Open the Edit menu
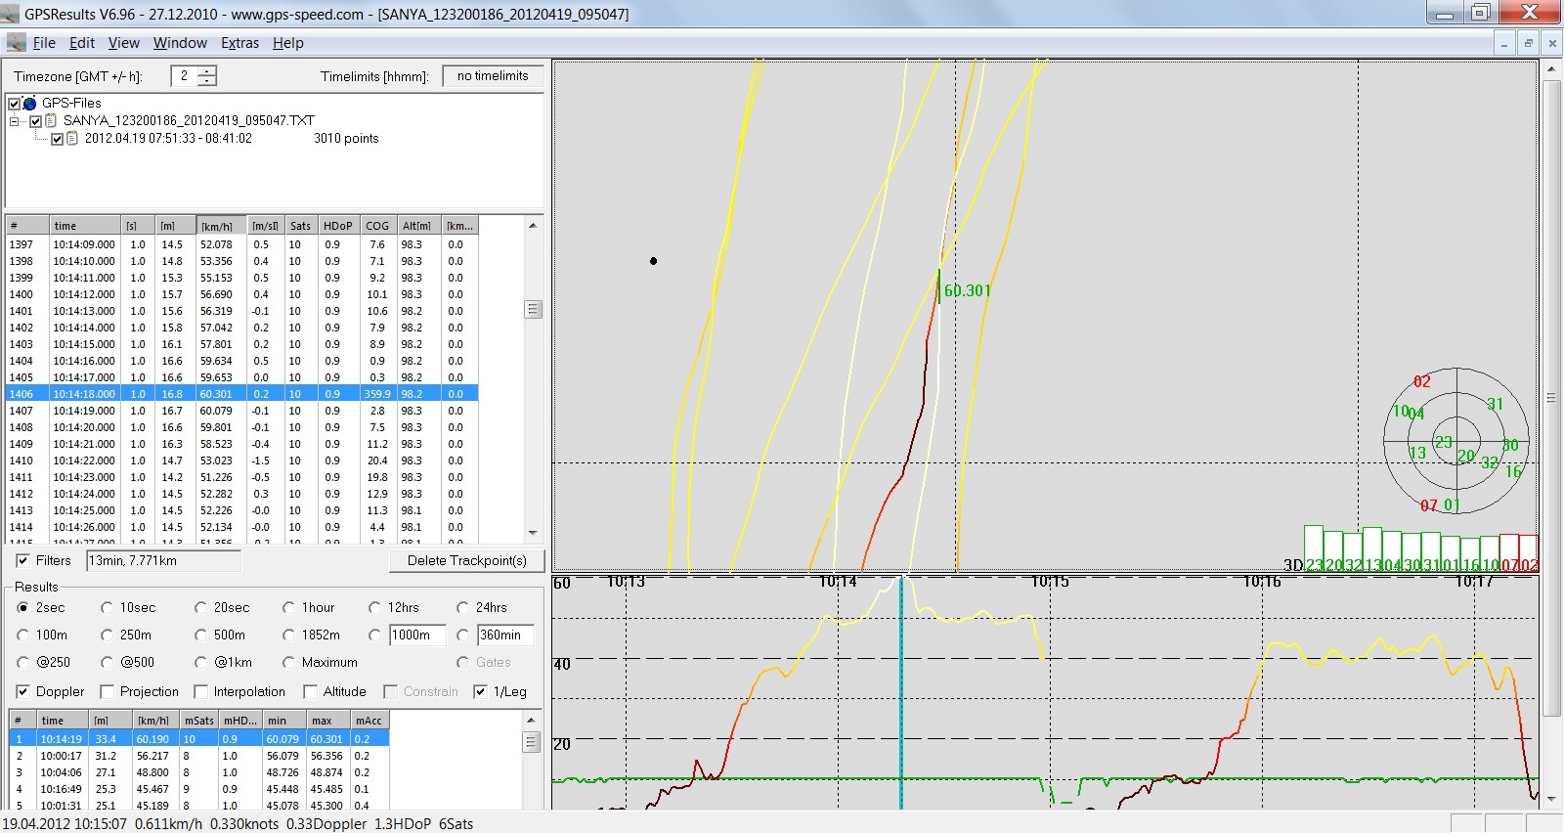 [82, 43]
